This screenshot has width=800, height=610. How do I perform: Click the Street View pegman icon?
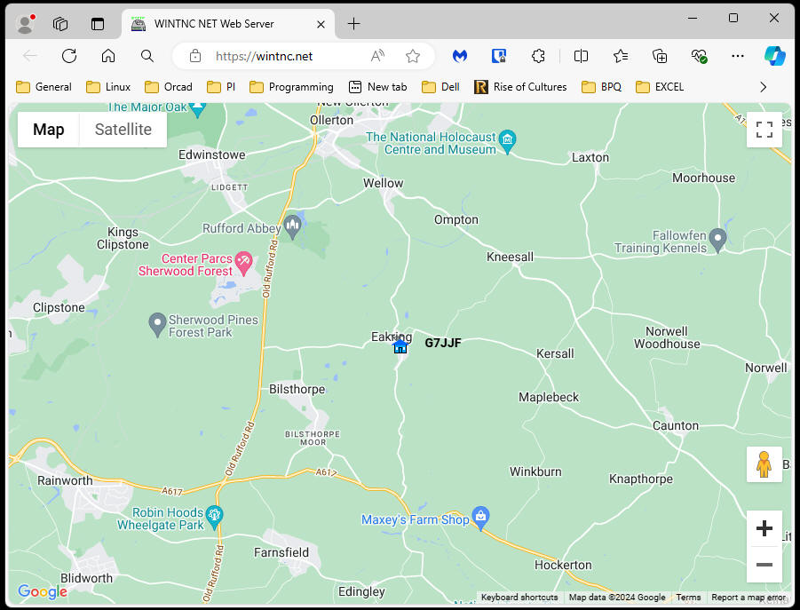(764, 464)
